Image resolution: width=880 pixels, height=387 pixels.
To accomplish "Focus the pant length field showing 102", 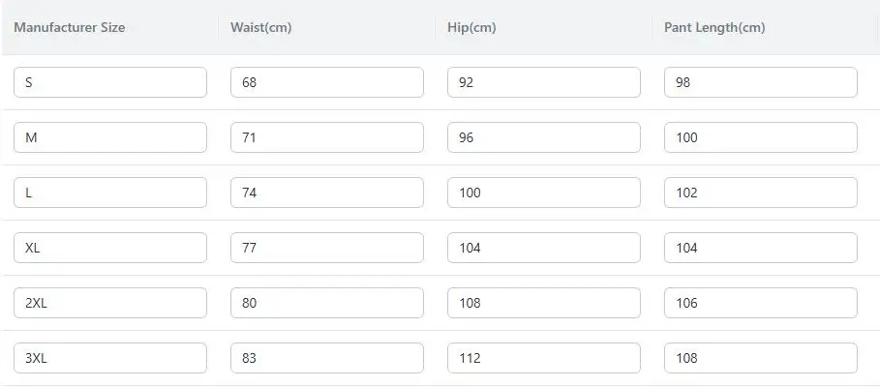I will click(761, 193).
